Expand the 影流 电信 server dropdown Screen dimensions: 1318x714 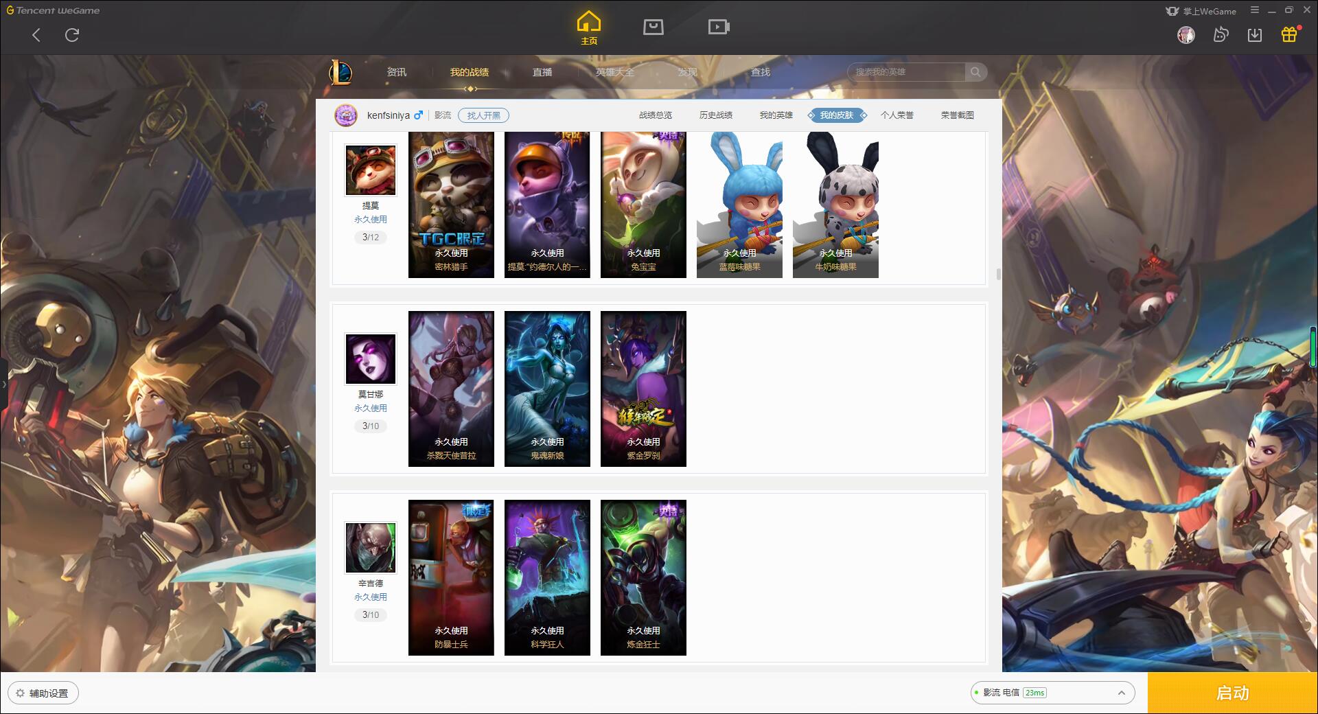pos(1052,693)
